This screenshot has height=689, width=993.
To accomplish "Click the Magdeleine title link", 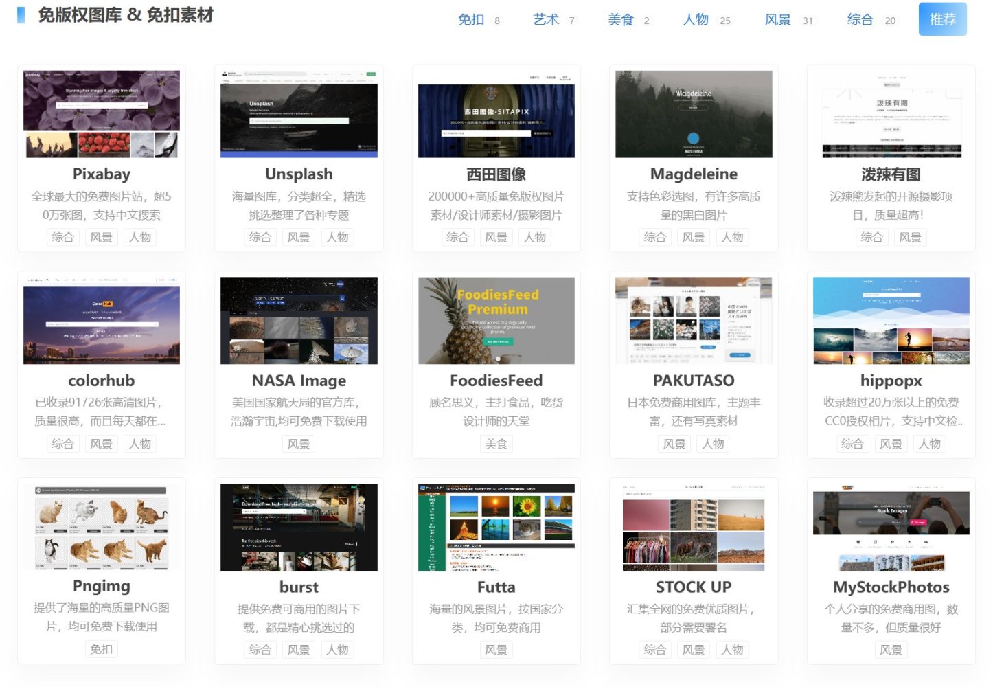I will [x=694, y=174].
